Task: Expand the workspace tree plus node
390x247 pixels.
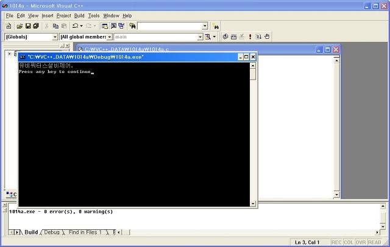Action: point(10,54)
